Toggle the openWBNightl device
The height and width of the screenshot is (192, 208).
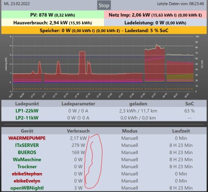27,188
